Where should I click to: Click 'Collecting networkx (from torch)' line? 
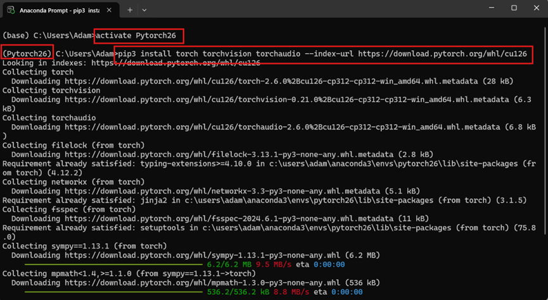[73, 182]
